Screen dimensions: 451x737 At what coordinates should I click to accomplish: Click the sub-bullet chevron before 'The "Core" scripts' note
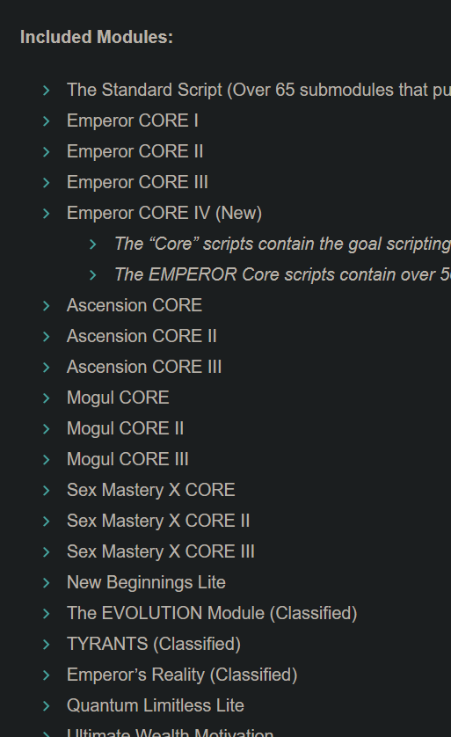click(x=93, y=244)
